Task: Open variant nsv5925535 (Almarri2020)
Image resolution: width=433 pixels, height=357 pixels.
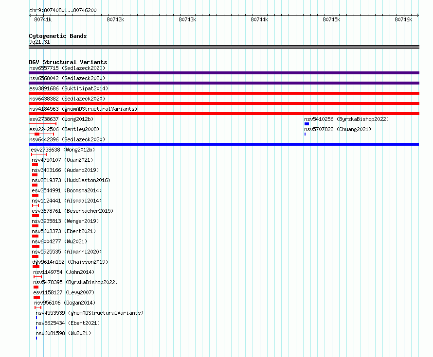Action: (67, 252)
